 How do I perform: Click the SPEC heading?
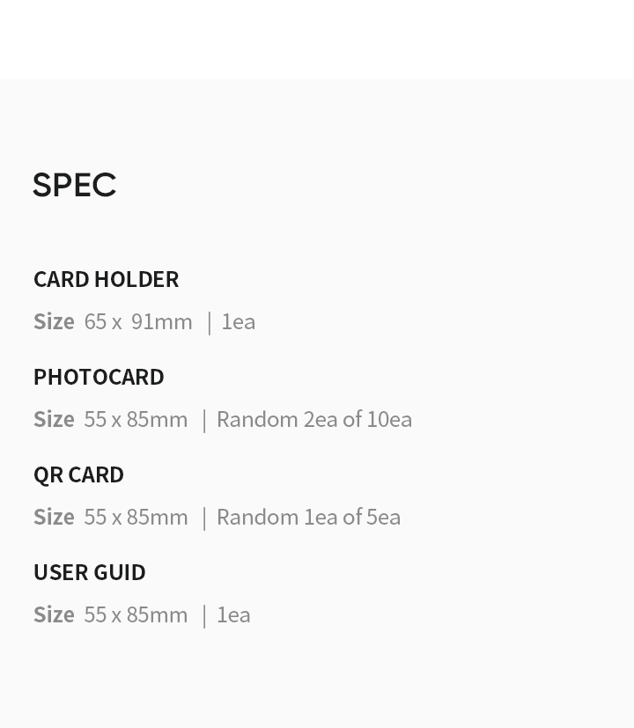[74, 185]
